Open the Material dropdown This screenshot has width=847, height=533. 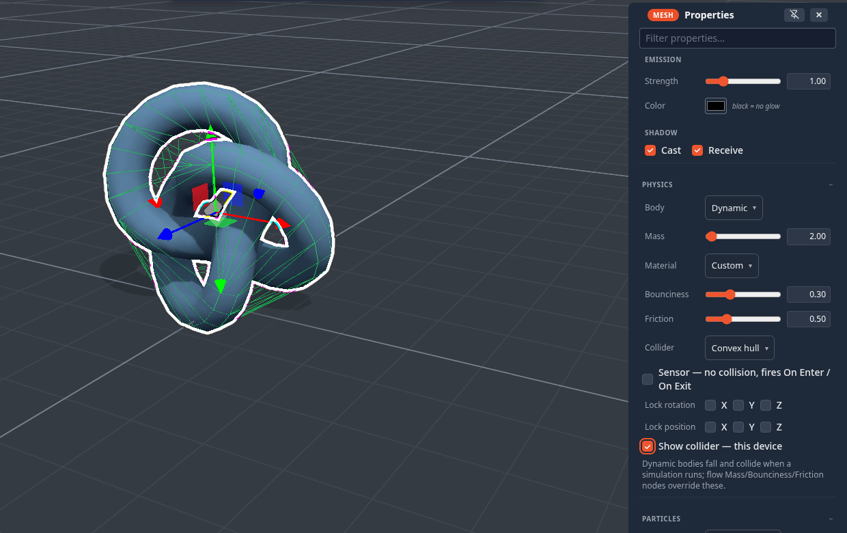click(732, 265)
